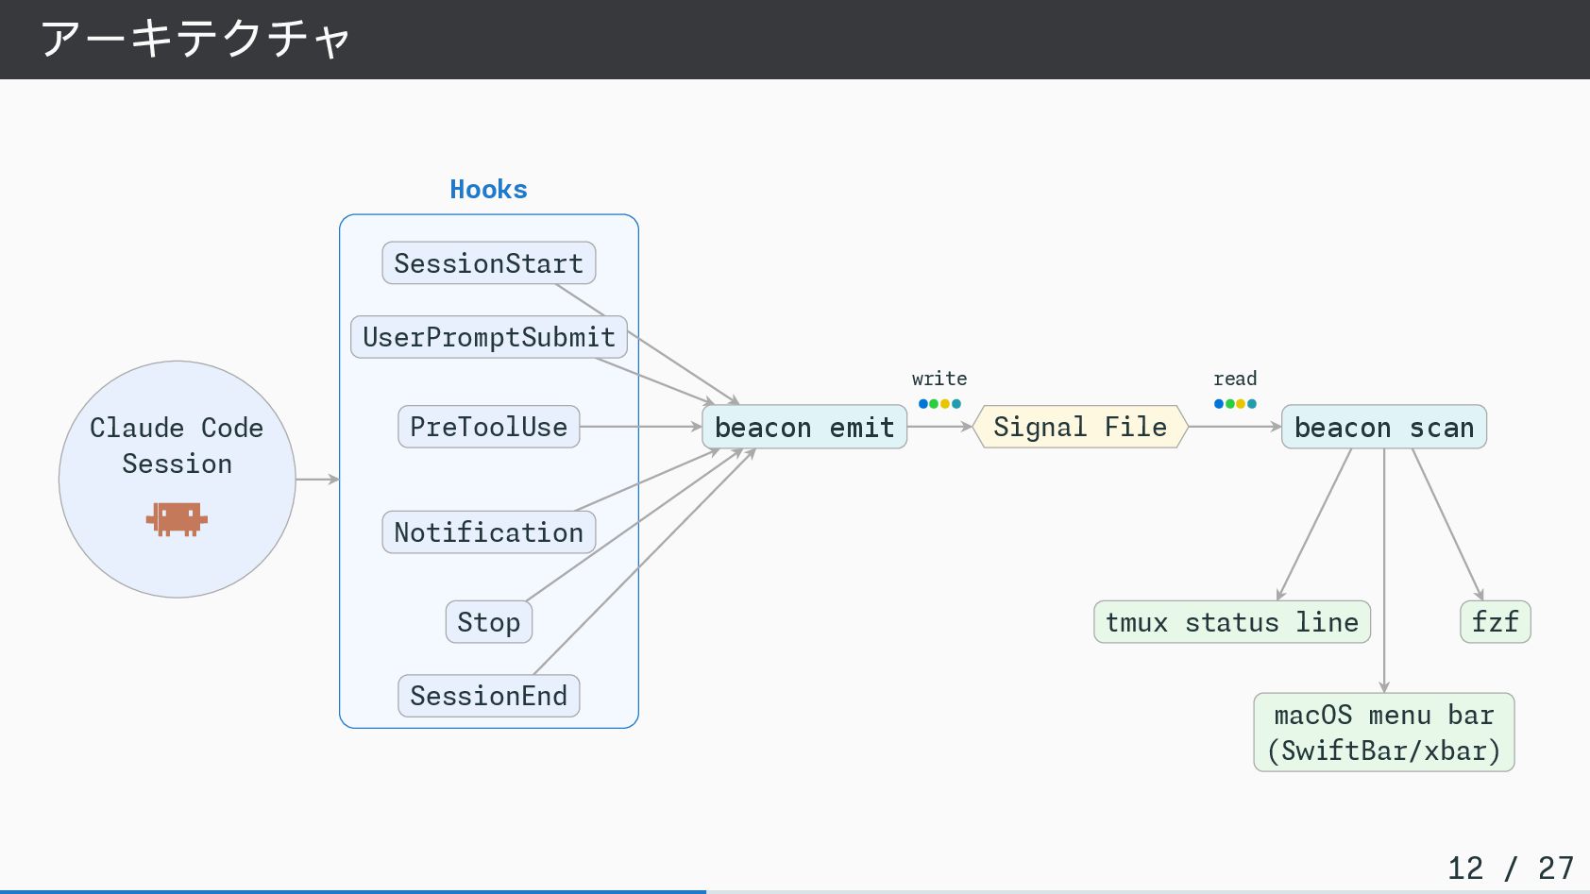Click the 12 / 27 page counter
1590x894 pixels.
point(1510,868)
